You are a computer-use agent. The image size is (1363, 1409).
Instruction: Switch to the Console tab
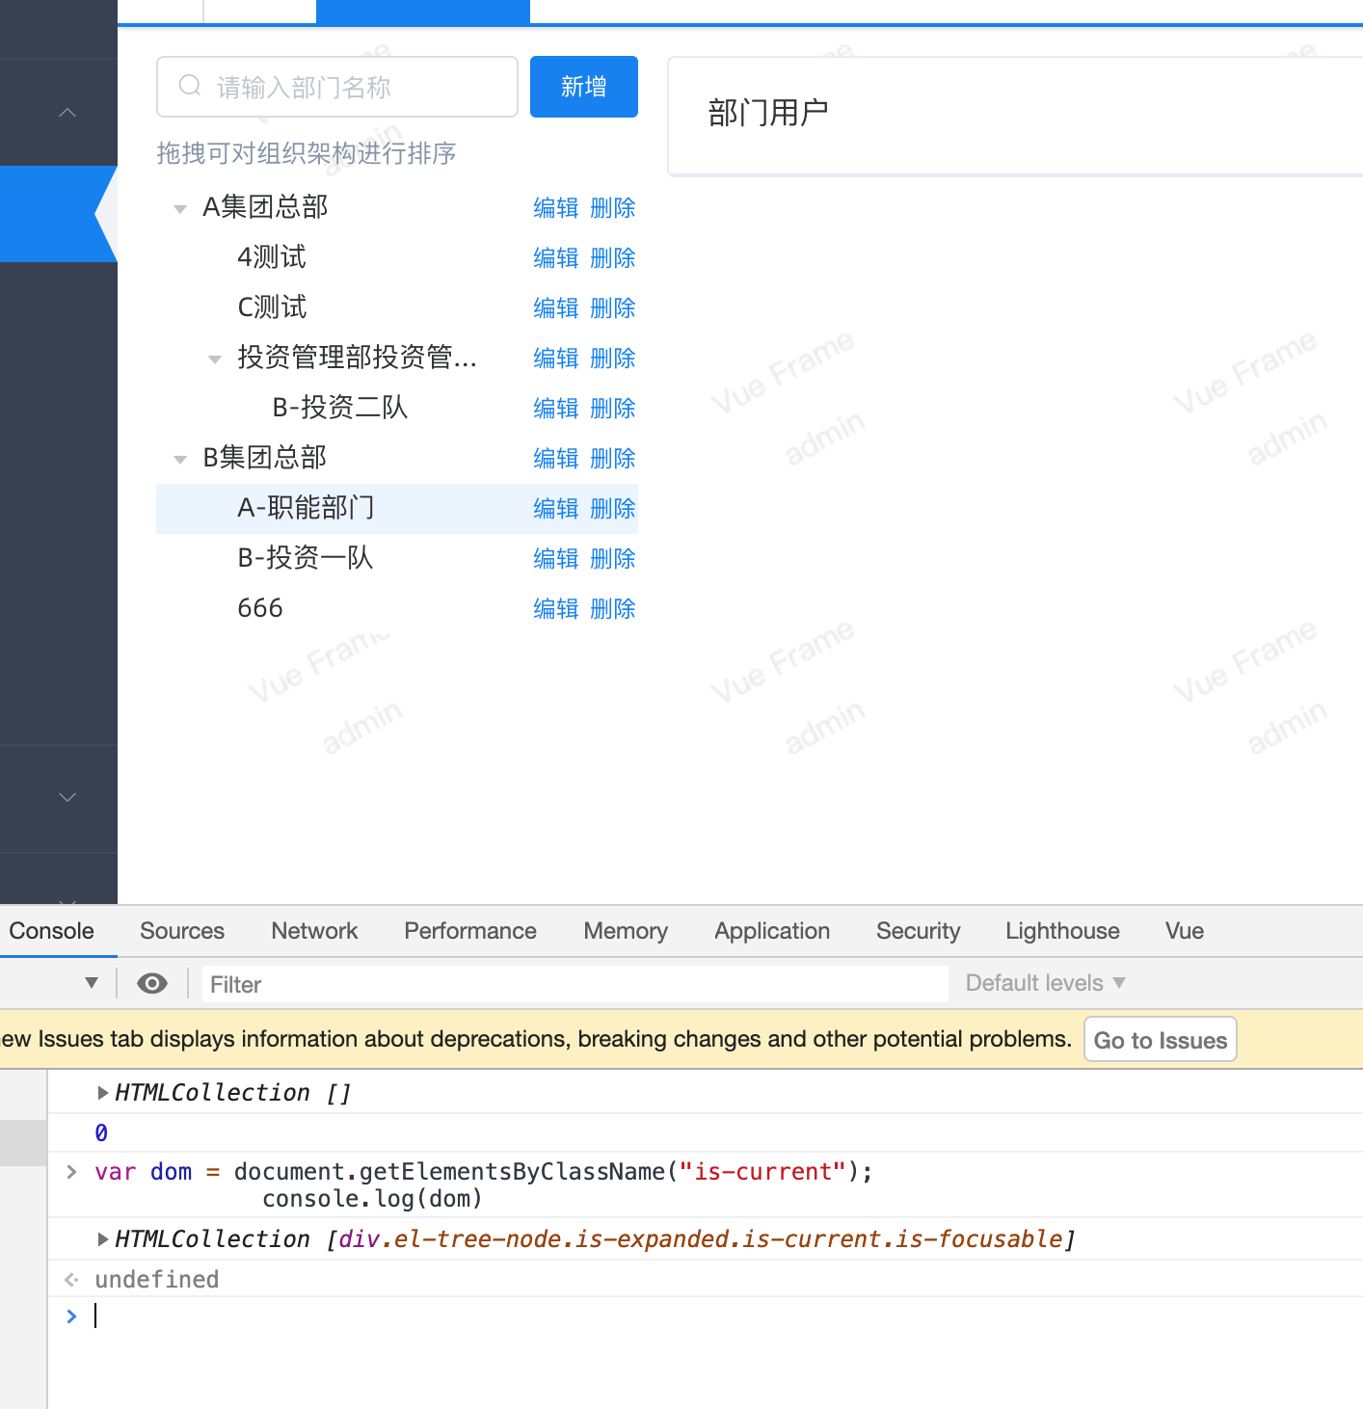click(52, 931)
